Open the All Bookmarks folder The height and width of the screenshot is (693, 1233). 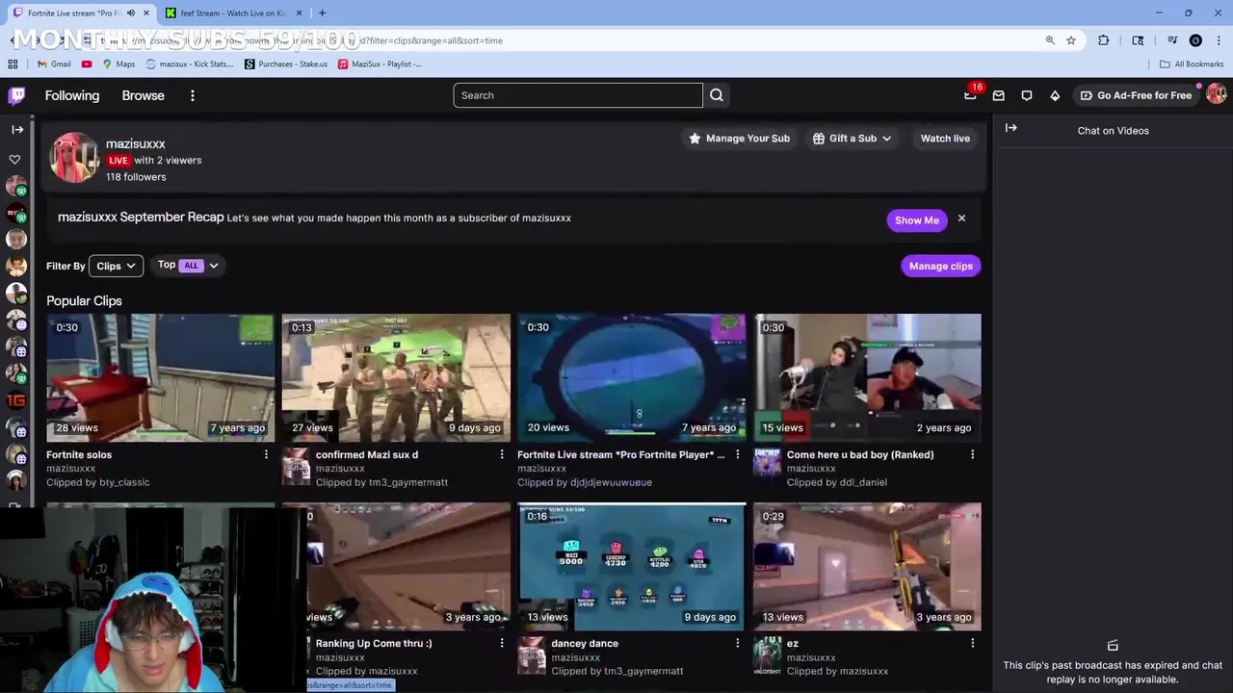(x=1192, y=64)
